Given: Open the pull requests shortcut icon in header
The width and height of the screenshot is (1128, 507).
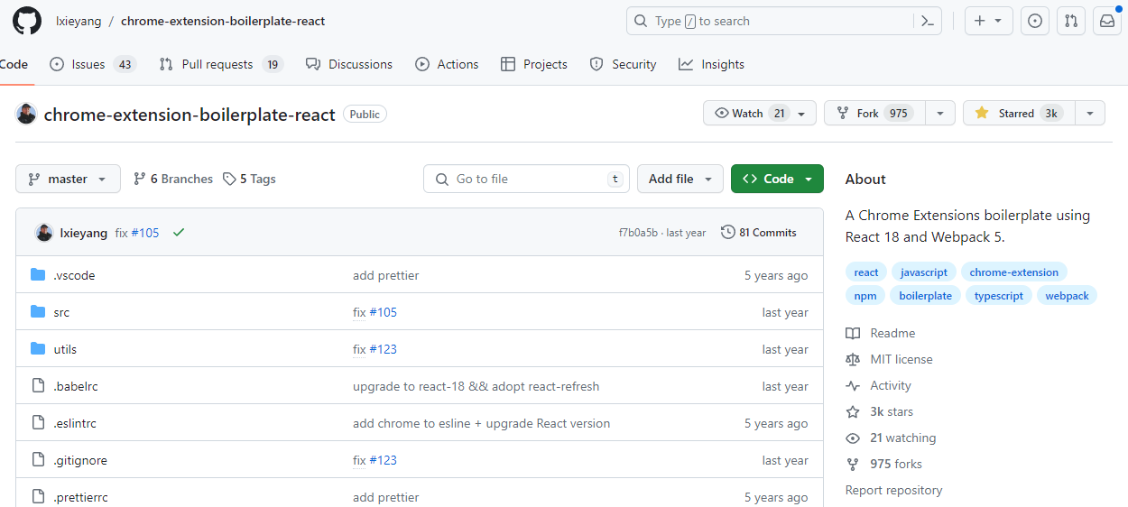Looking at the screenshot, I should coord(1071,21).
